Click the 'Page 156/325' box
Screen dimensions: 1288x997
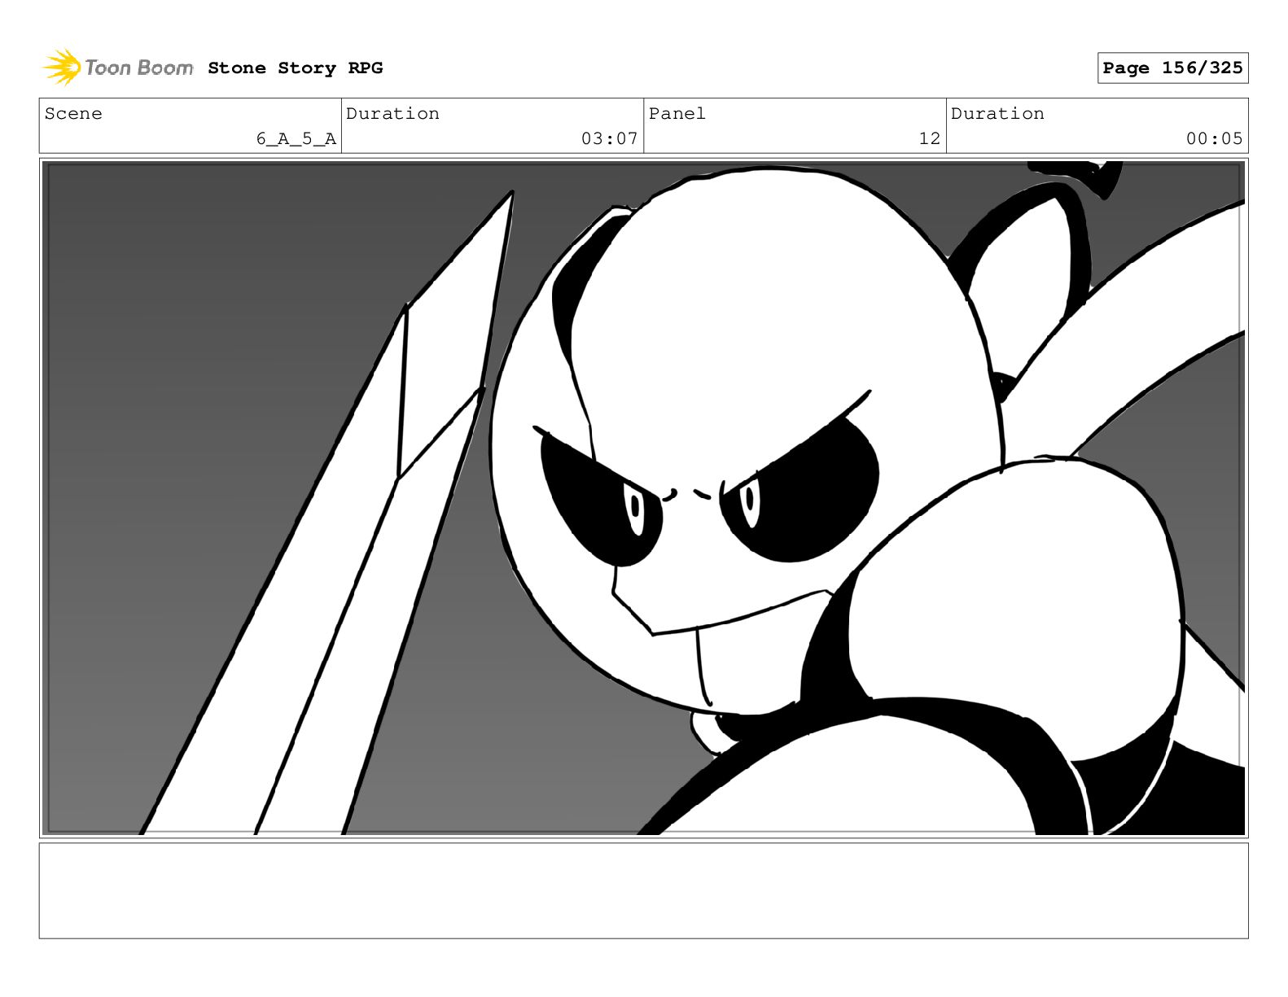[x=1172, y=68]
